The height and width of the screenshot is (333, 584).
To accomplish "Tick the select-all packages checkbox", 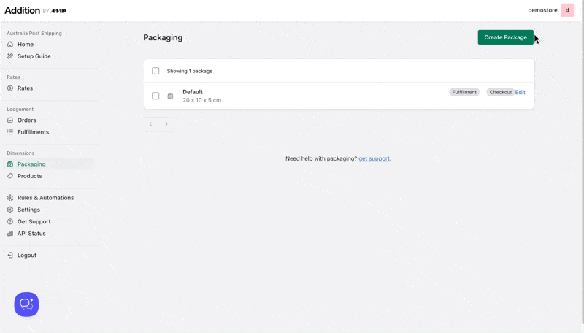I will pyautogui.click(x=155, y=71).
